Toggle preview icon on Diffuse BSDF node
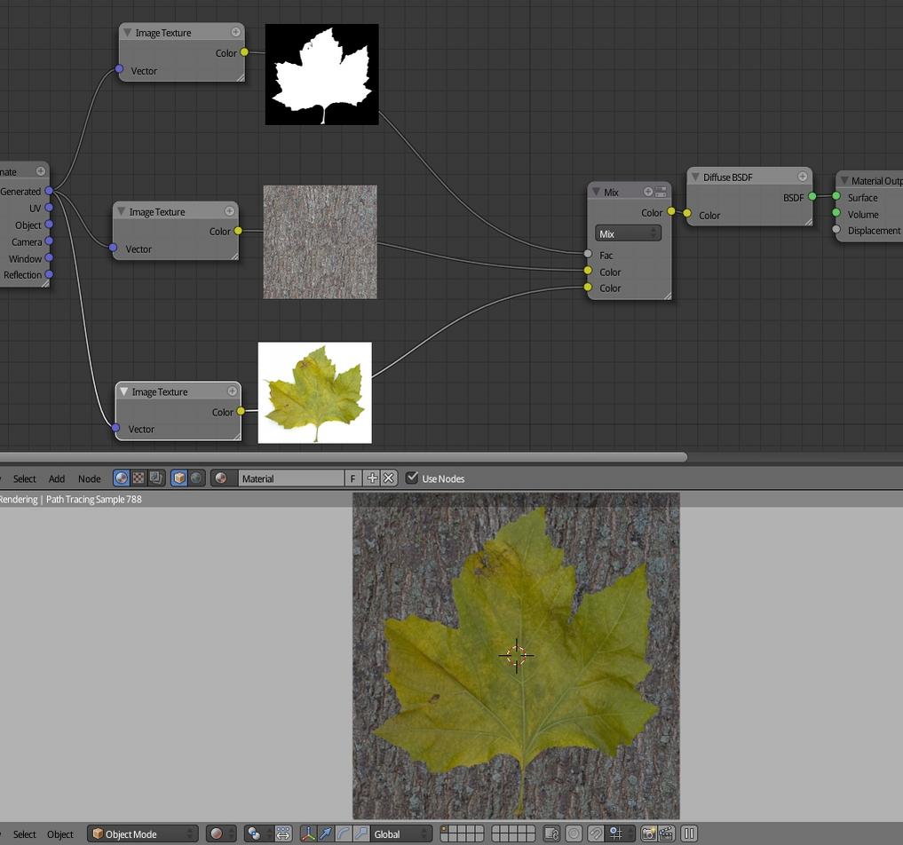Viewport: 903px width, 845px height. (802, 176)
